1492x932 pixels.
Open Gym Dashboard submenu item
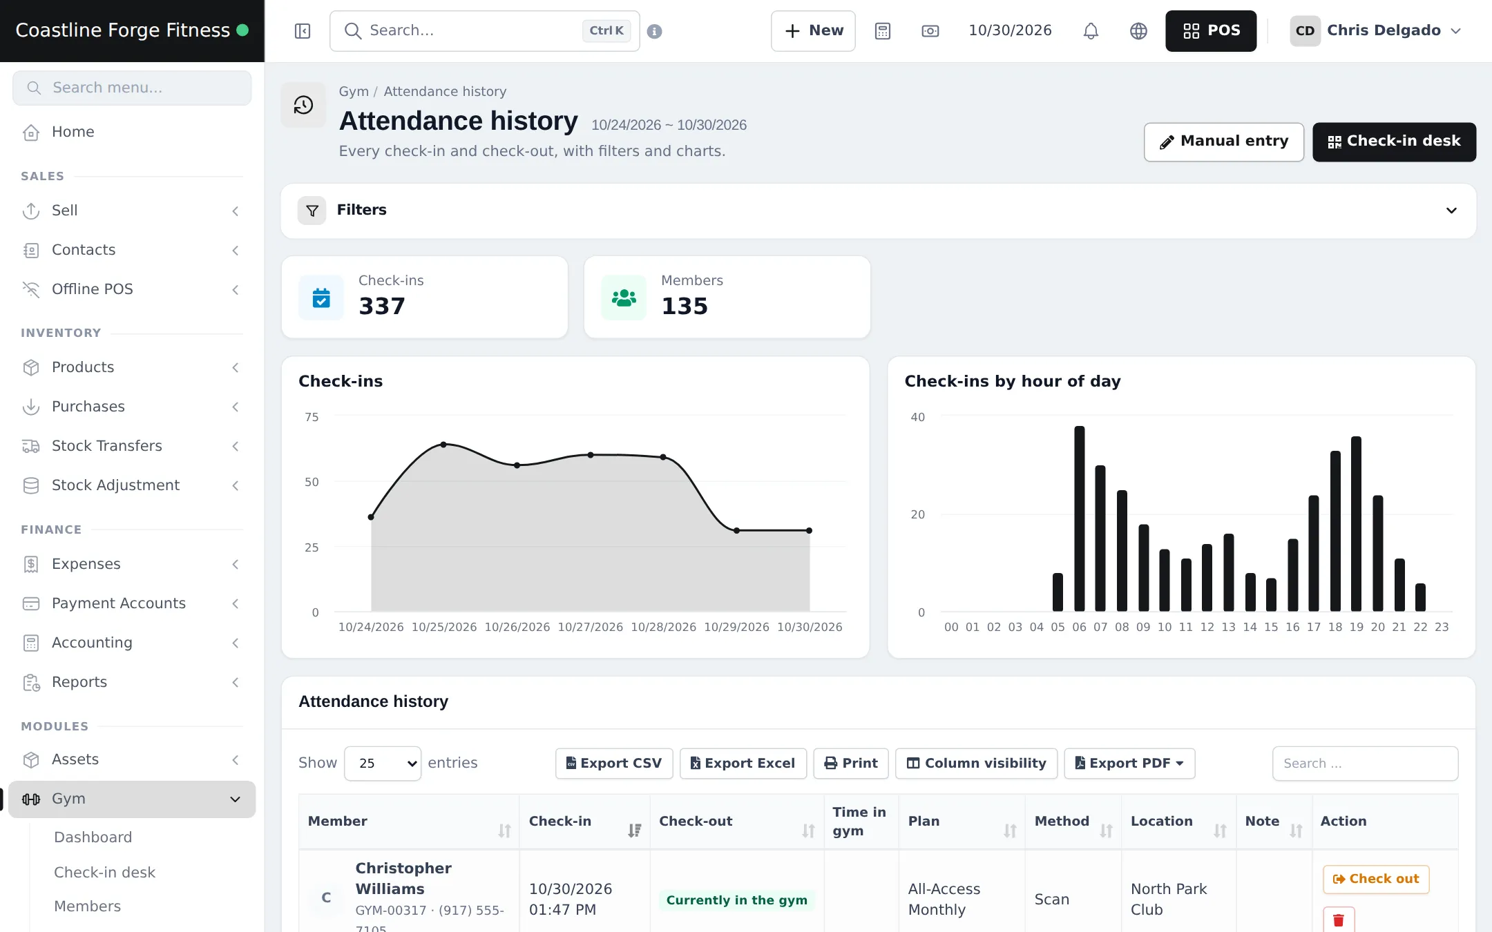point(93,837)
